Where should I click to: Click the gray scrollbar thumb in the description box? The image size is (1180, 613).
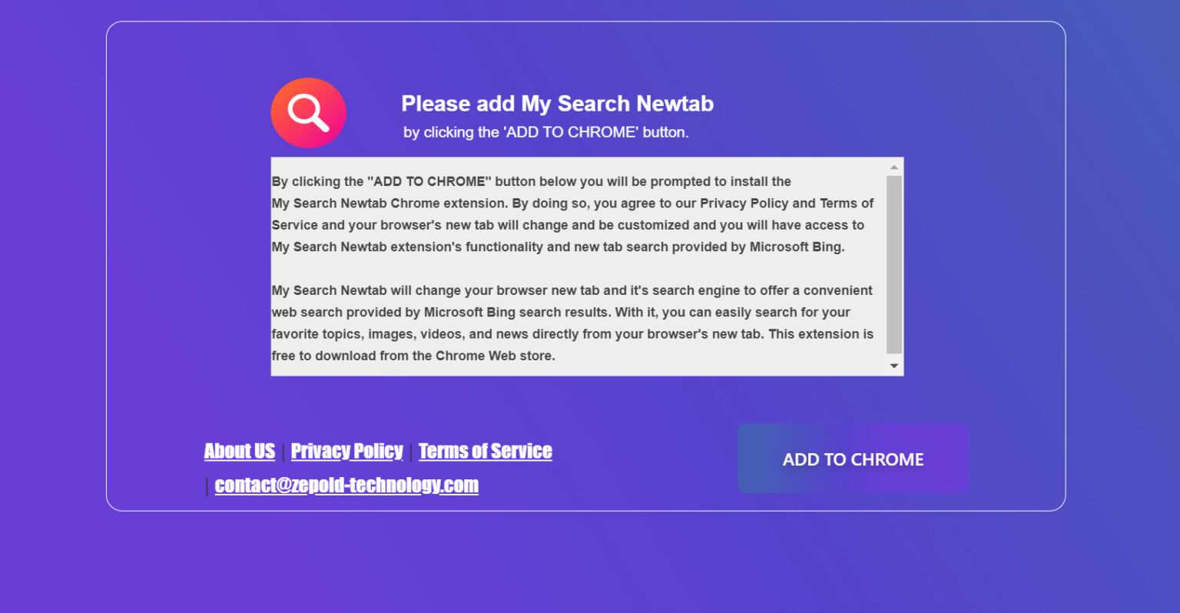coord(893,264)
